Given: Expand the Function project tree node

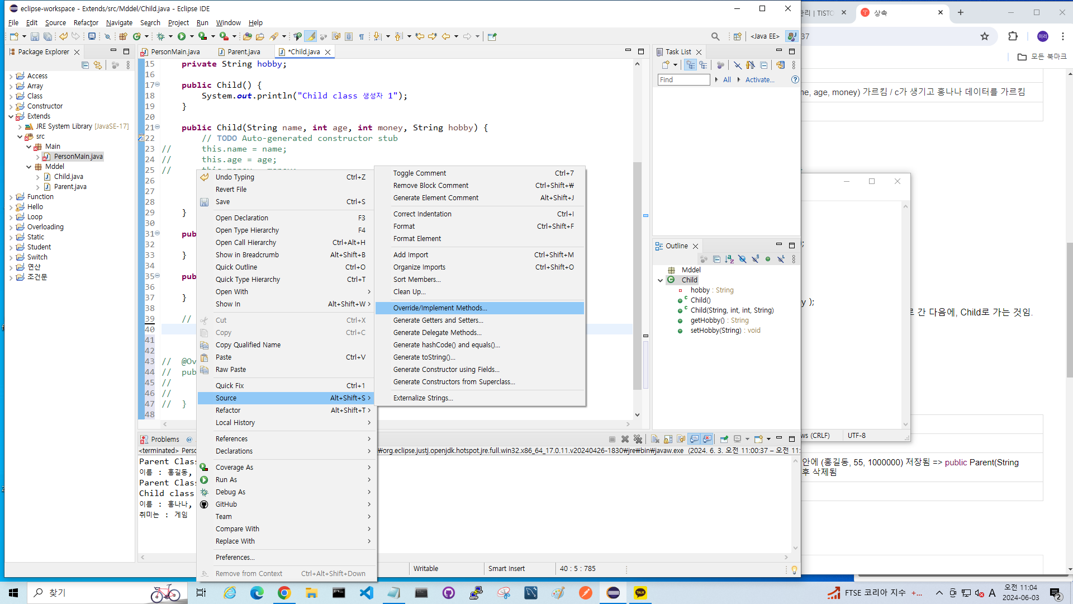Looking at the screenshot, I should point(11,197).
